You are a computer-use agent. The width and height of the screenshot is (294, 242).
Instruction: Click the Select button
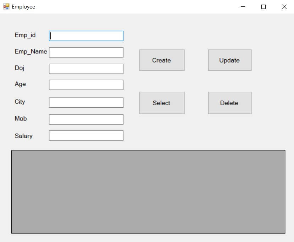(162, 103)
